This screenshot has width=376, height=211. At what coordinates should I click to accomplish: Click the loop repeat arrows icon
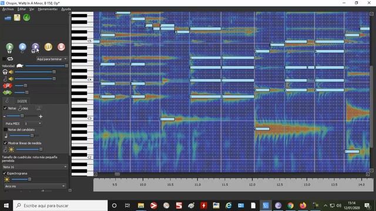pyautogui.click(x=10, y=59)
